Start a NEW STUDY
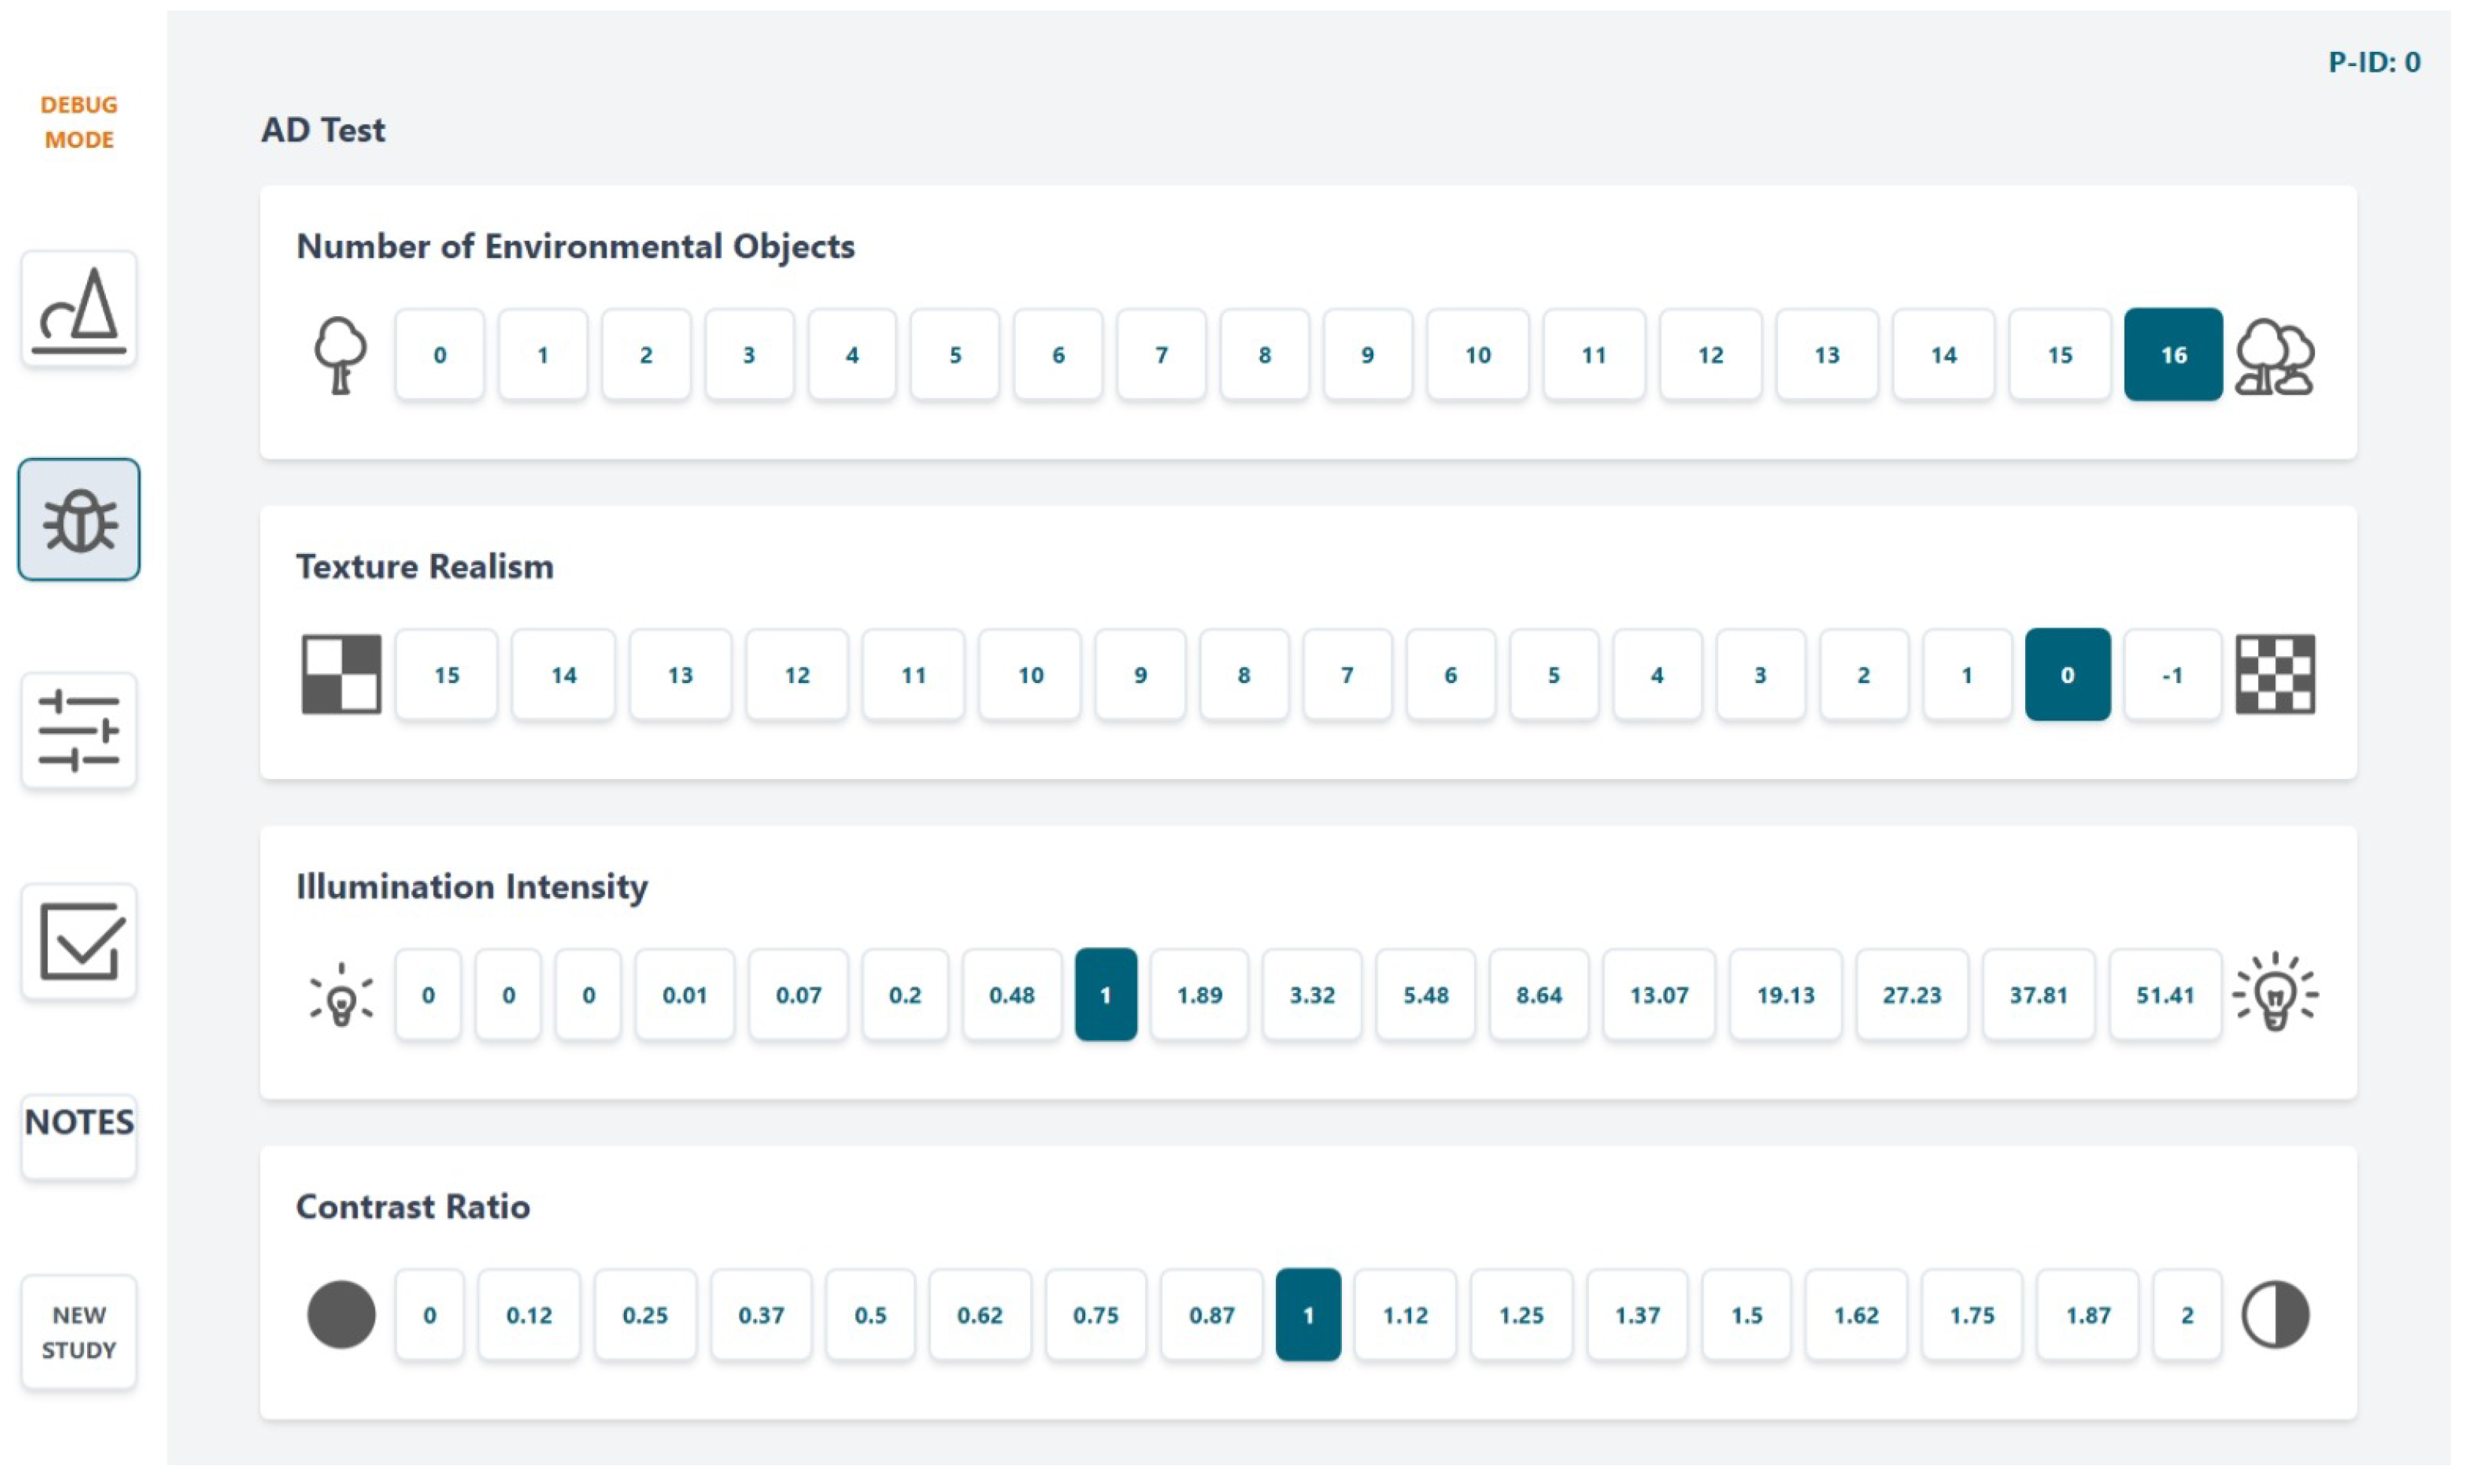The image size is (2466, 1484). pos(79,1332)
